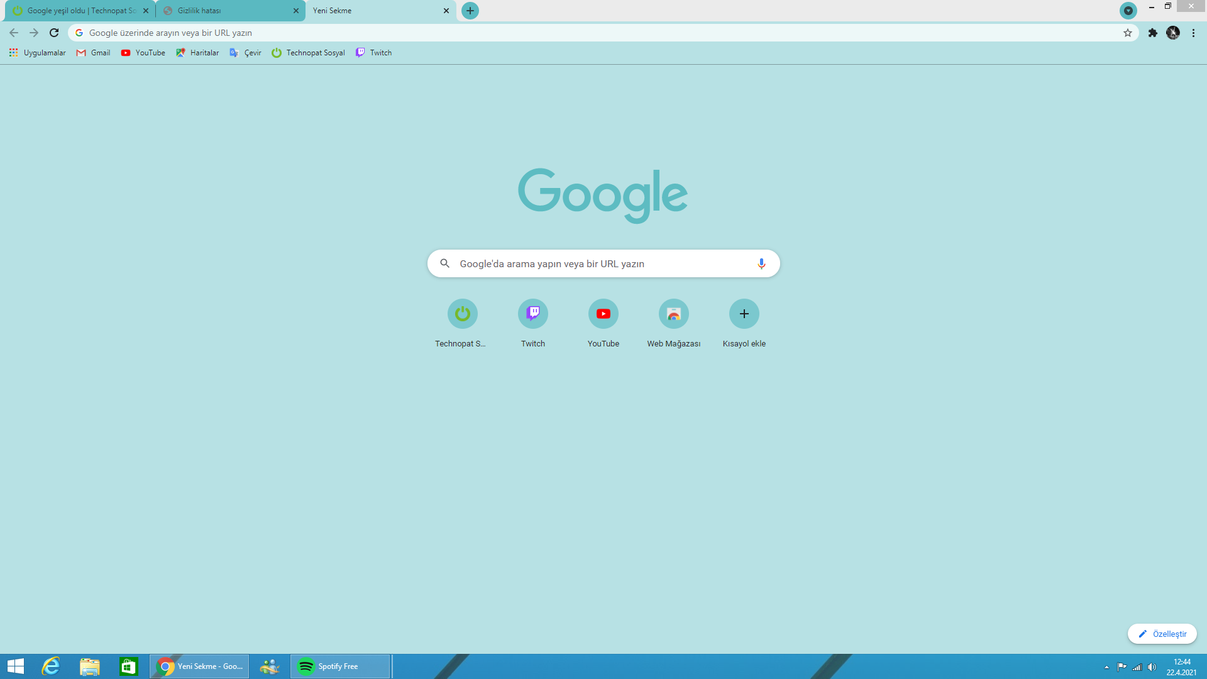Open Spotify Free from taskbar

339,666
